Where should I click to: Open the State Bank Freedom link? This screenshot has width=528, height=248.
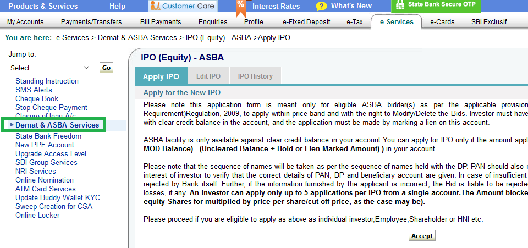48,136
